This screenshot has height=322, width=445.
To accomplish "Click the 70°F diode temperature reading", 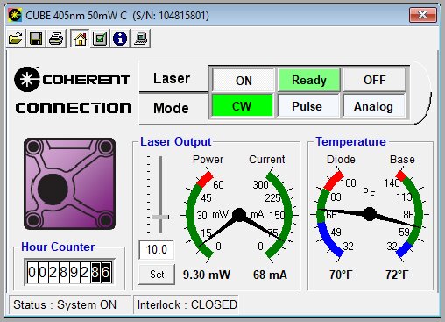I will click(x=341, y=275).
